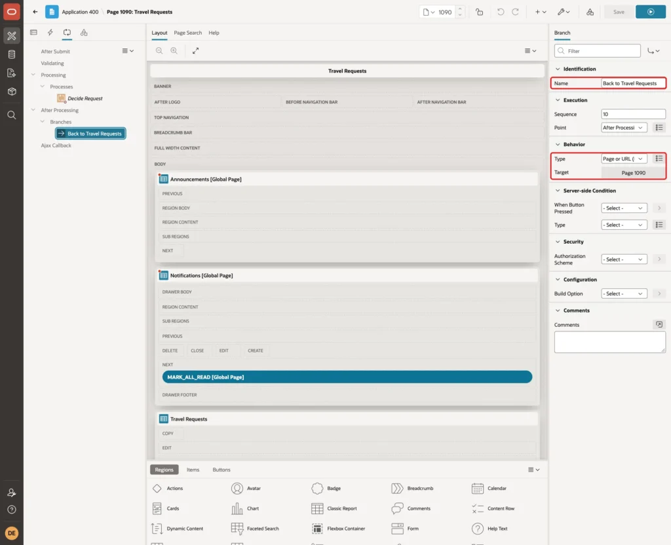Collapse the Processing tree node
Viewport: 671px width, 545px height.
(x=33, y=75)
